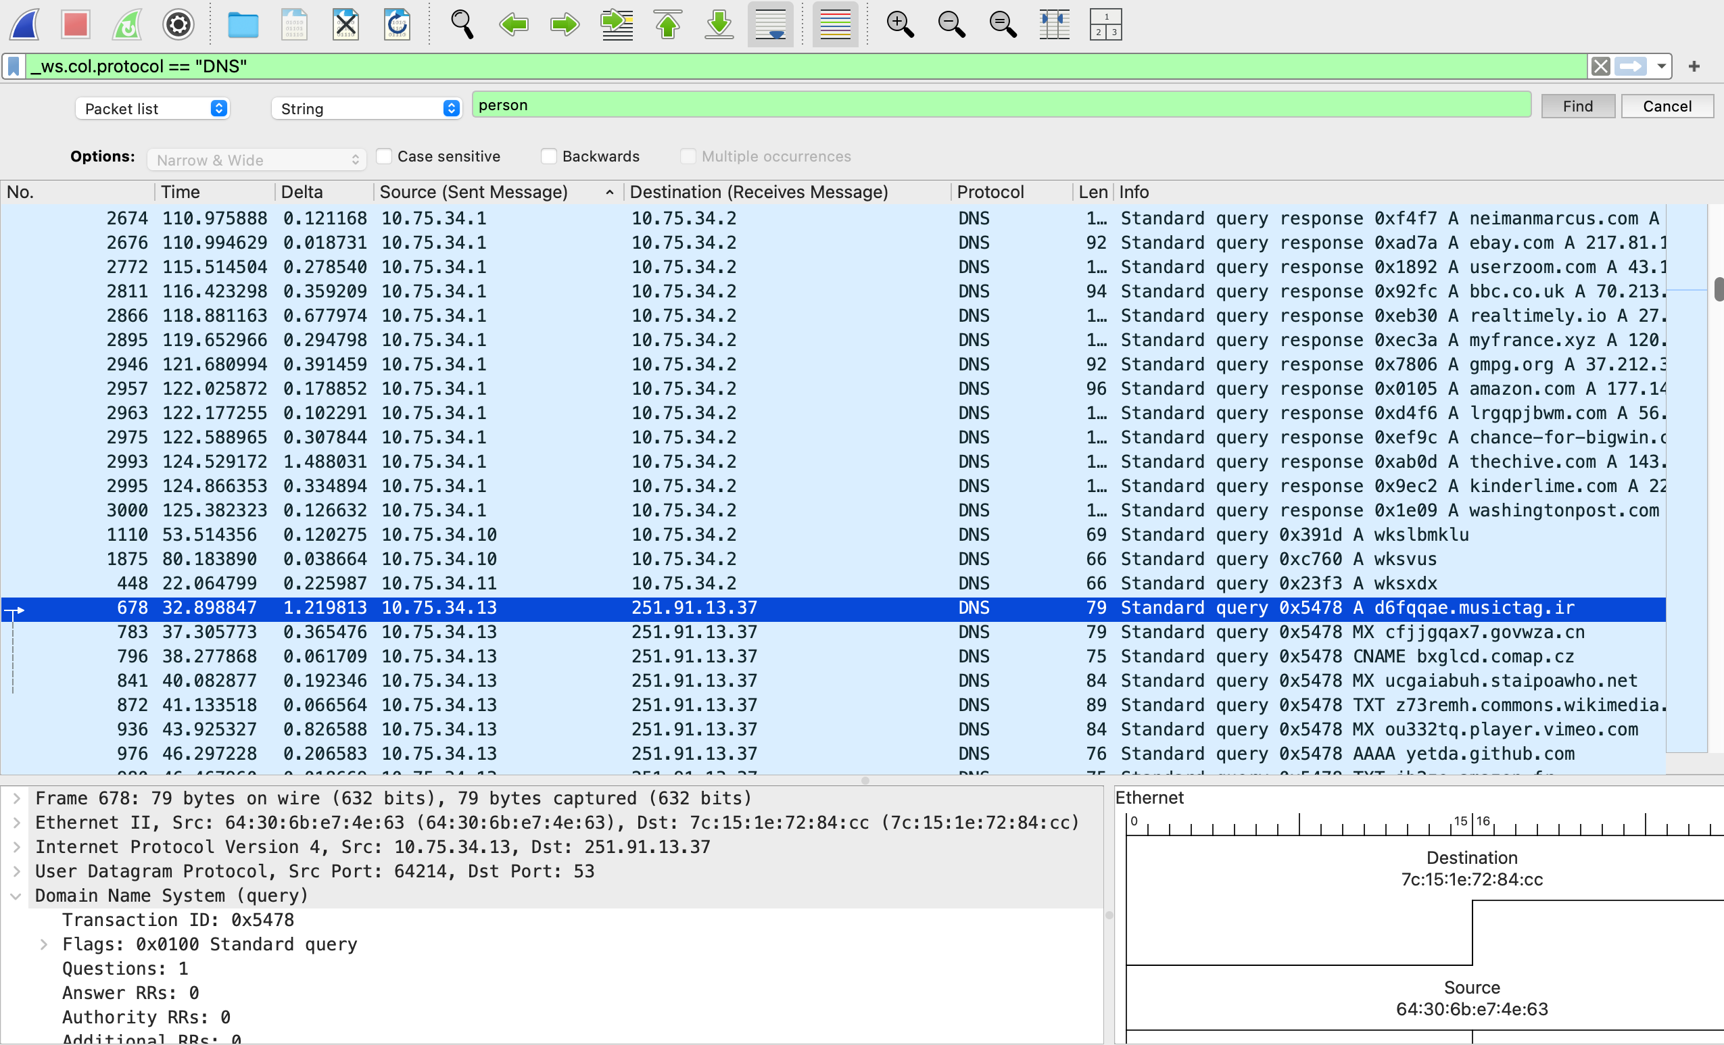Click the Info column header
The height and width of the screenshot is (1045, 1724).
coord(1134,192)
